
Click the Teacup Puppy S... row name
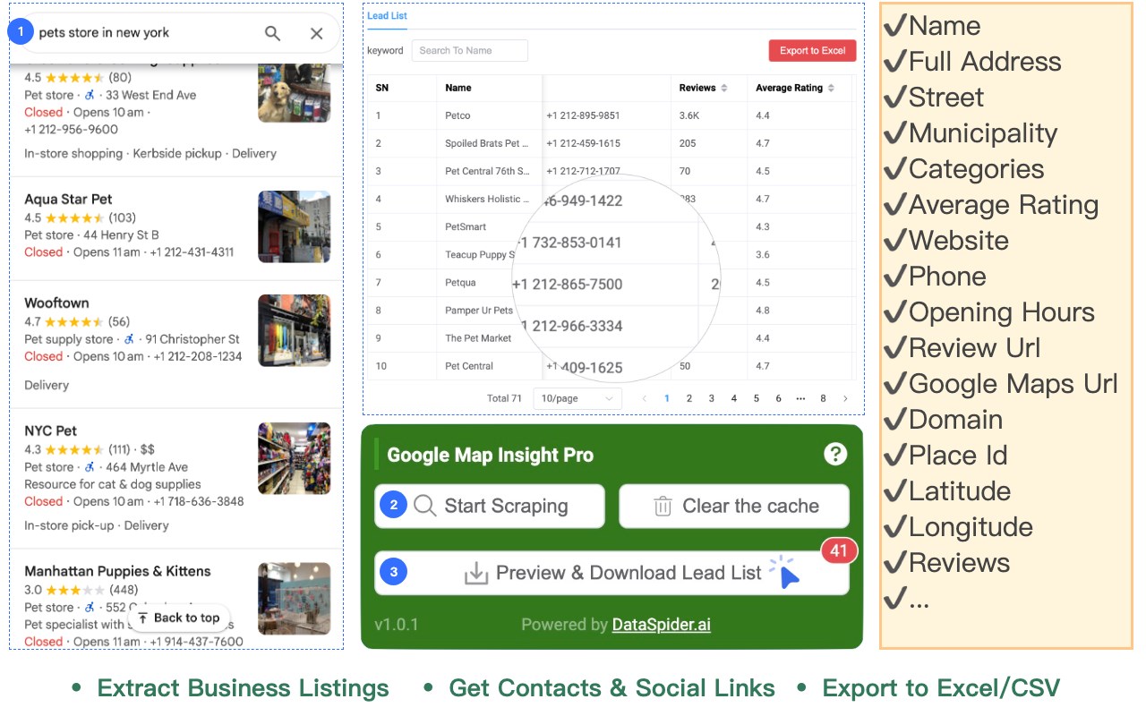pyautogui.click(x=481, y=254)
